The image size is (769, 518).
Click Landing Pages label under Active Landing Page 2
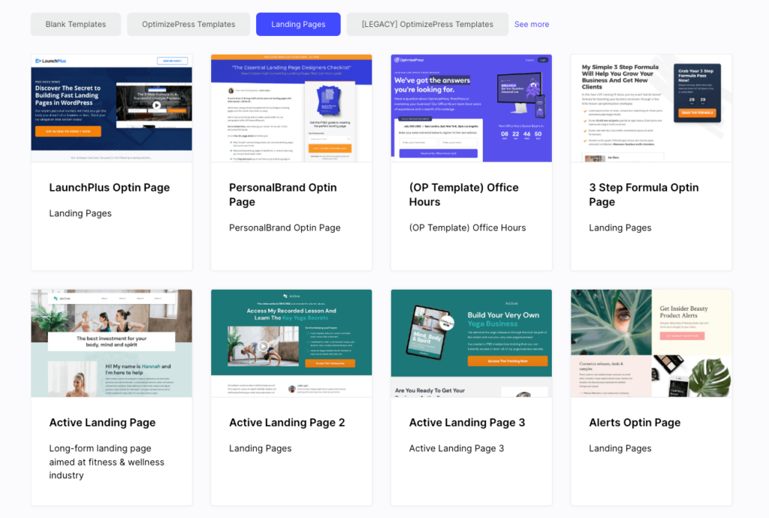(260, 448)
